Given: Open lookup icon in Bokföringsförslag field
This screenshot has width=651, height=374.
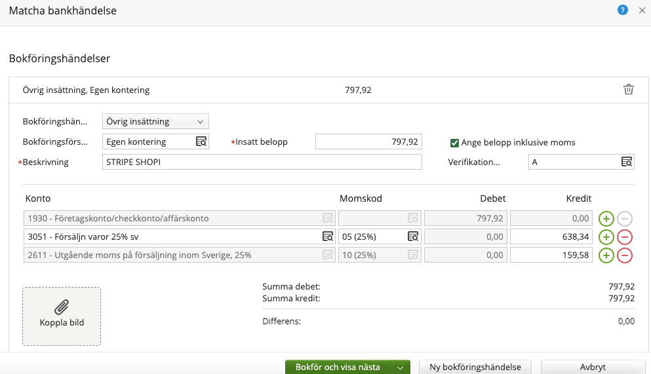Looking at the screenshot, I should [x=201, y=141].
